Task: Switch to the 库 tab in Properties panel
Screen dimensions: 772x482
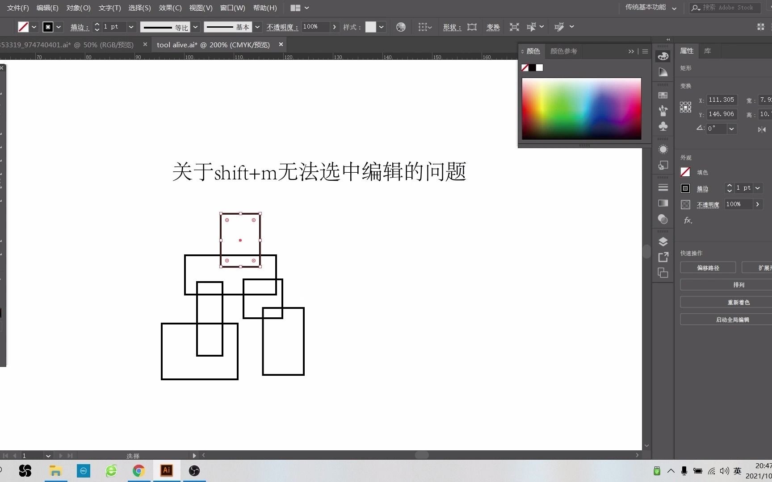Action: point(708,51)
